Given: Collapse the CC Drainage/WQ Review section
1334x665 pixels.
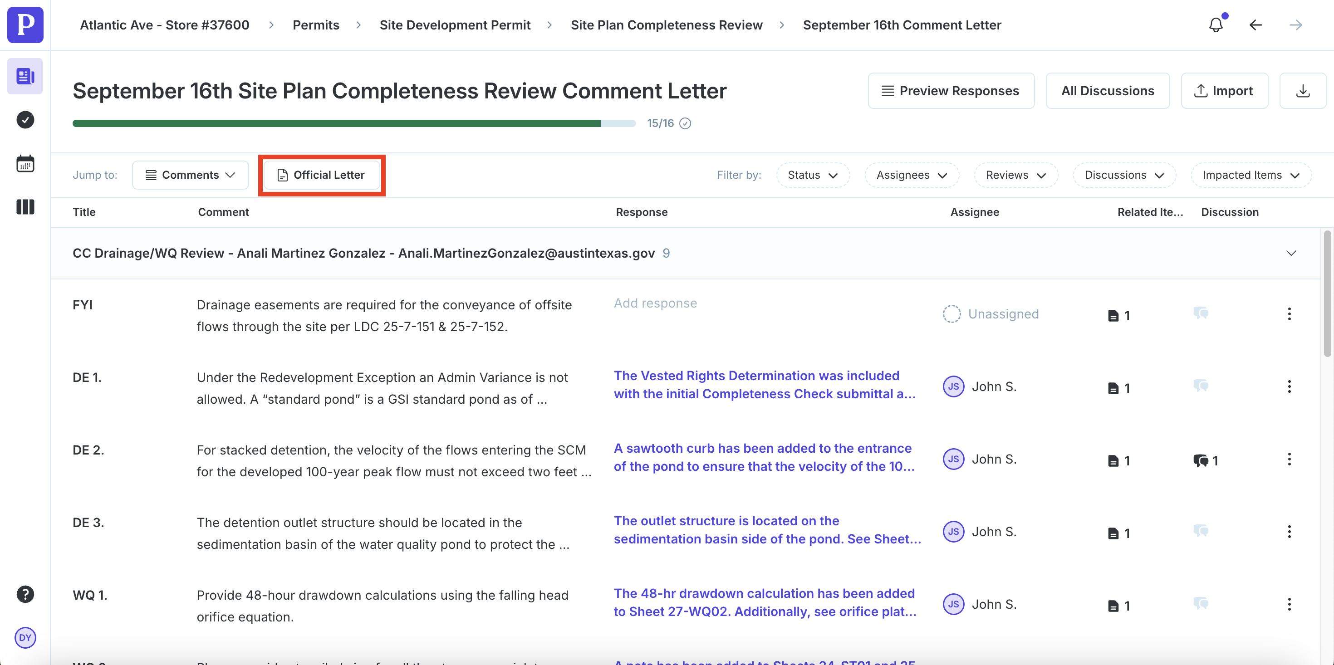Looking at the screenshot, I should pos(1290,253).
